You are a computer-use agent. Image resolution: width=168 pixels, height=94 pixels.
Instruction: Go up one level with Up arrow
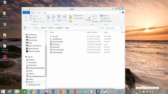coord(34,28)
